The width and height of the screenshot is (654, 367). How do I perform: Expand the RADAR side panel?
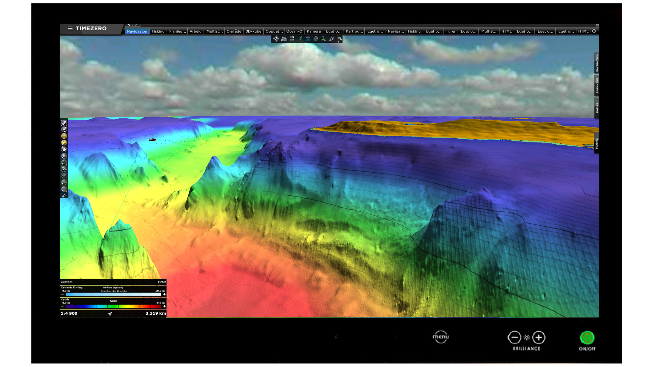[597, 108]
